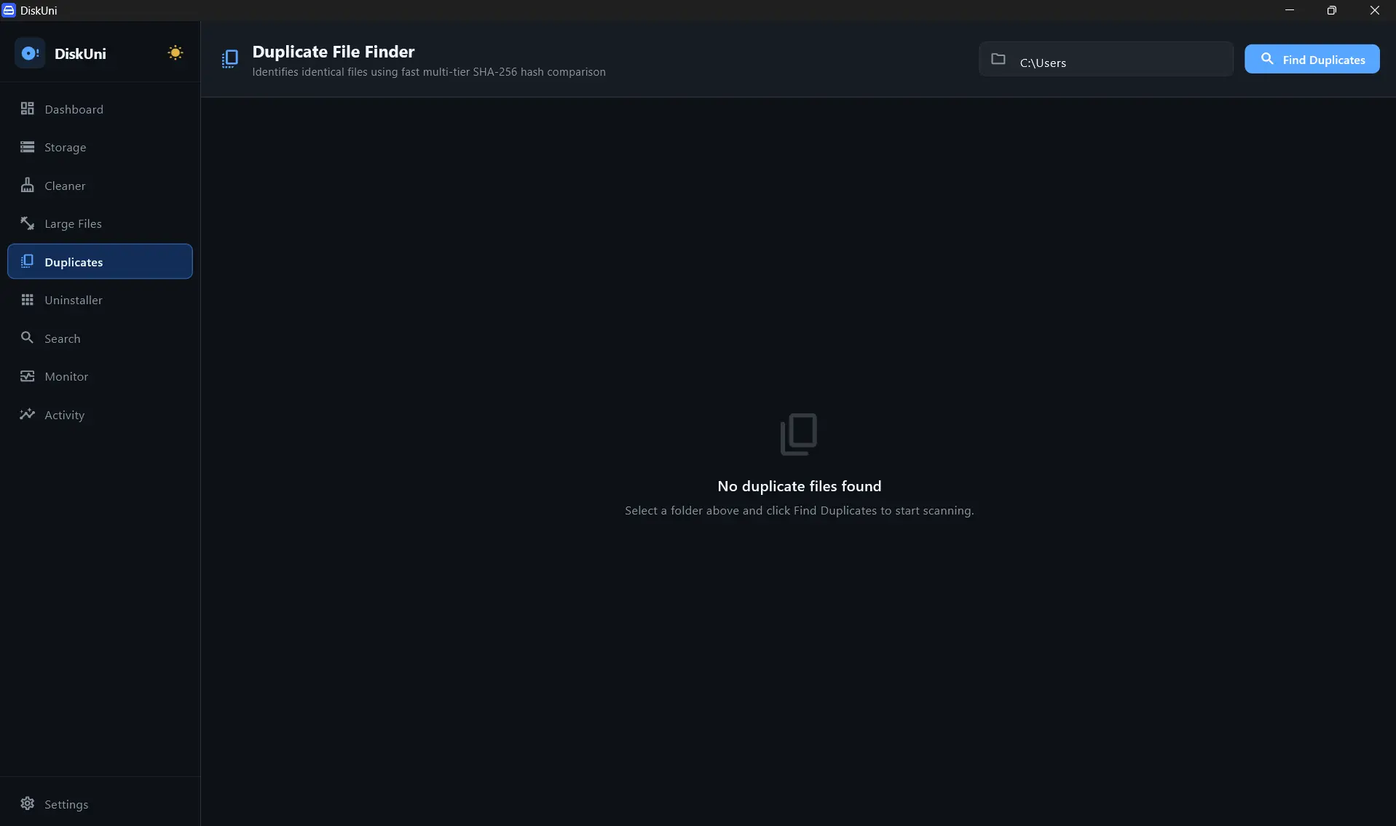Click the DiskUni title bar app icon
Screen dimensions: 1396x826
pos(9,10)
